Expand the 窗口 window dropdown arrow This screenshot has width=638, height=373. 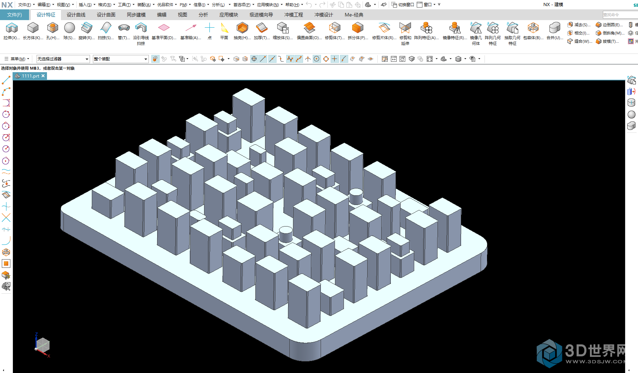click(x=434, y=5)
